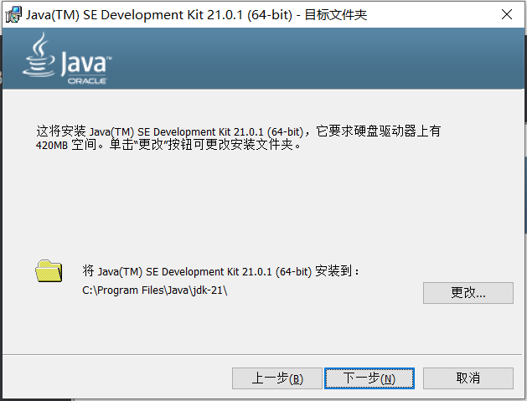
Task: Go back with 上一步(B) button
Action: tap(277, 378)
